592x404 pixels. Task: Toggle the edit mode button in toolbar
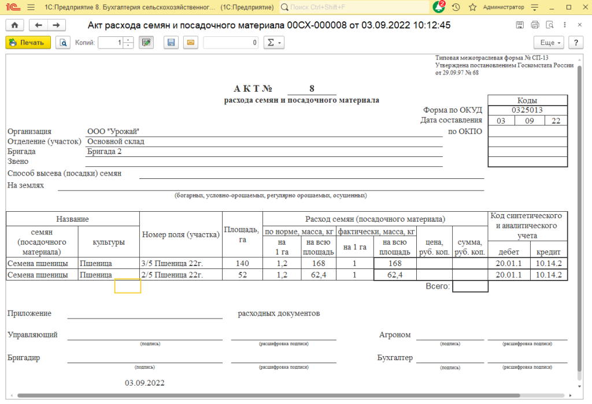pyautogui.click(x=146, y=43)
